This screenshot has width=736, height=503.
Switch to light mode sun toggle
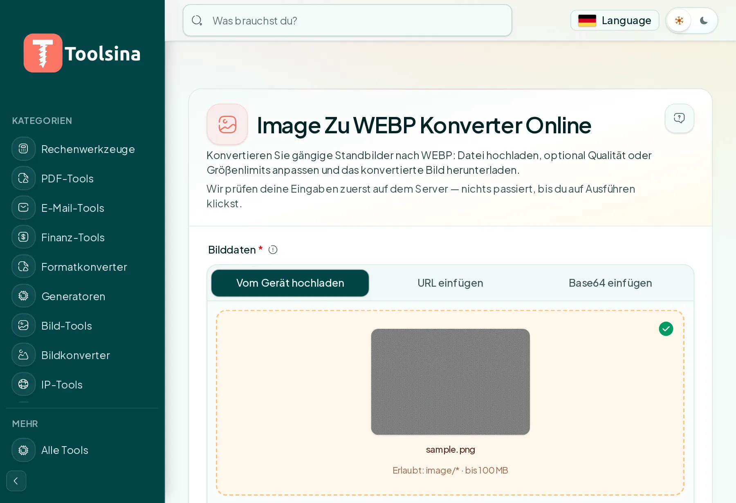(x=679, y=20)
